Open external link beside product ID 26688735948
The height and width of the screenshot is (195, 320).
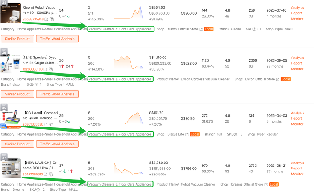pos(46,19)
